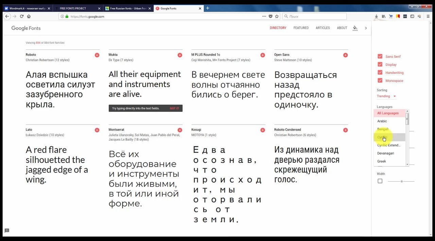The width and height of the screenshot is (435, 241).
Task: Click the feedback exclamation icon
Action: coord(6,230)
